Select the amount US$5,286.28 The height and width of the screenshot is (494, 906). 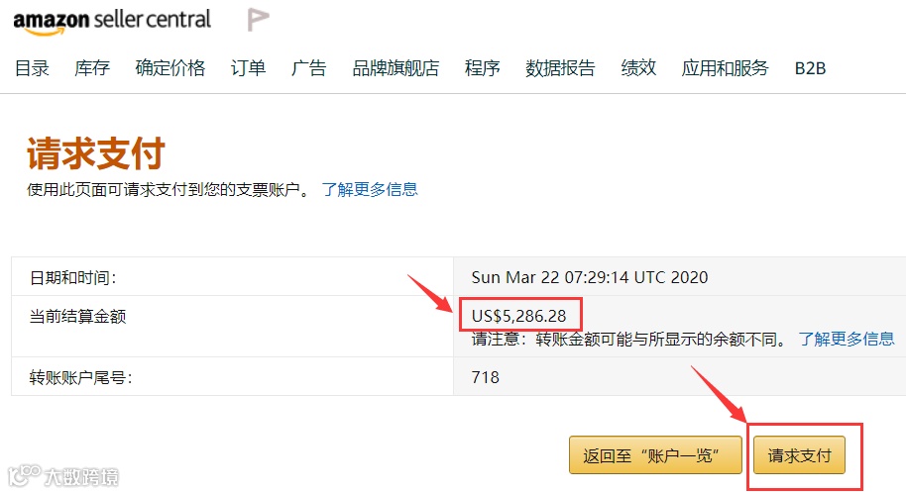pos(518,316)
